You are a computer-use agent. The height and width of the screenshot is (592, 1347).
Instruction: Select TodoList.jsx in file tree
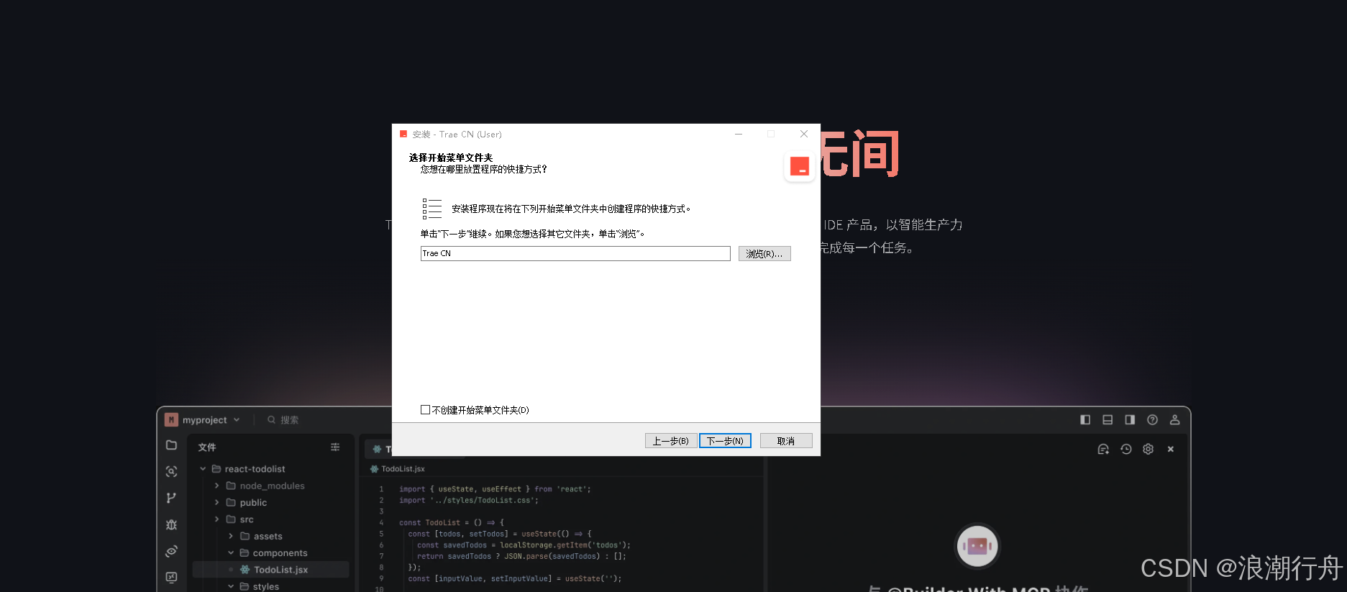271,570
